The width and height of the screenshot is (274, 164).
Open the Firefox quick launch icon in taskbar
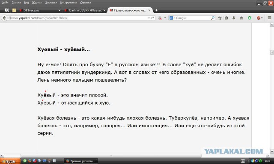click(30, 161)
